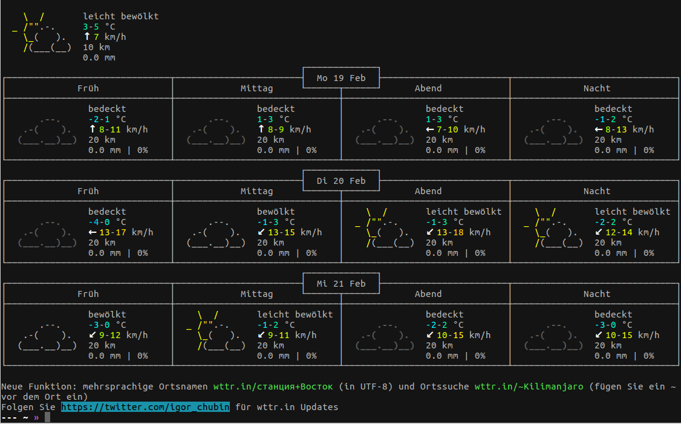Click the partly cloudy sun icon for Mi 21 Feb Mittag
Image resolution: width=681 pixels, height=424 pixels.
point(217,331)
